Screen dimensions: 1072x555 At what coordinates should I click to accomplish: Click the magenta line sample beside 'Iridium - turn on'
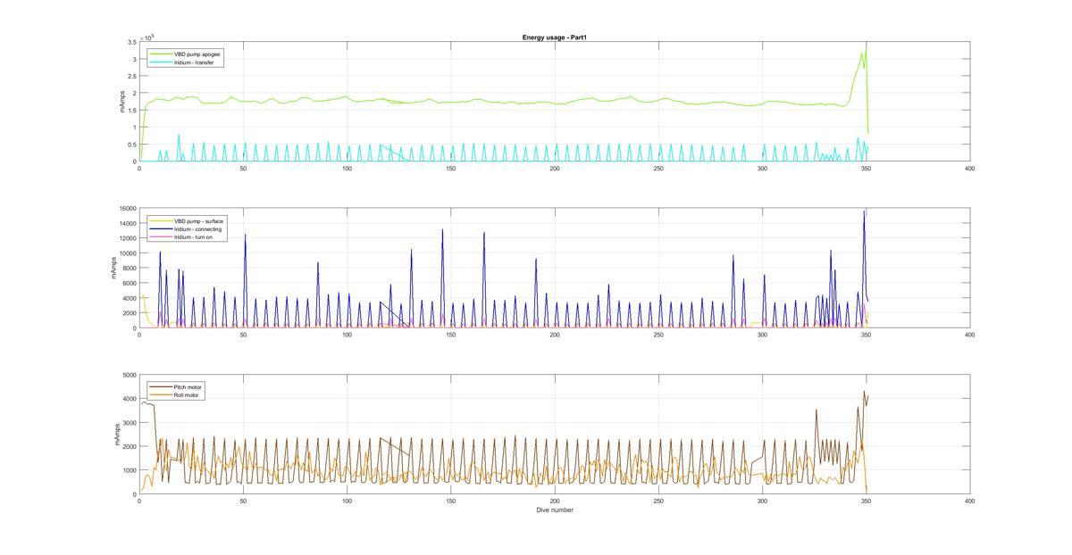[x=161, y=238]
